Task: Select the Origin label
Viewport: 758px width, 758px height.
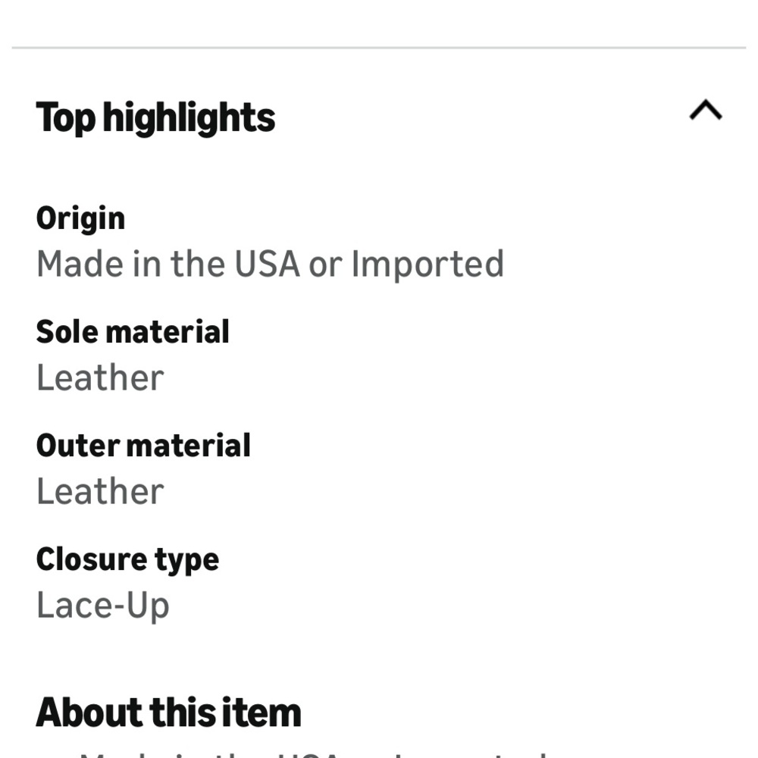Action: [x=81, y=219]
